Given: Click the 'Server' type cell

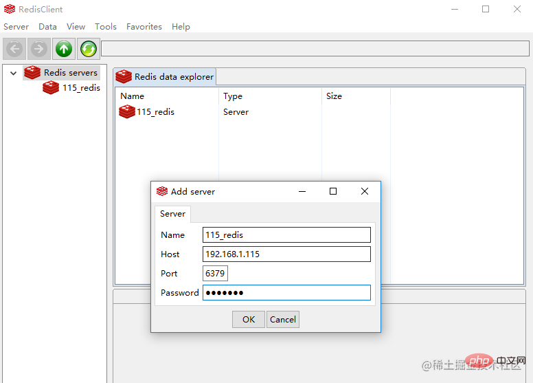Looking at the screenshot, I should point(236,112).
